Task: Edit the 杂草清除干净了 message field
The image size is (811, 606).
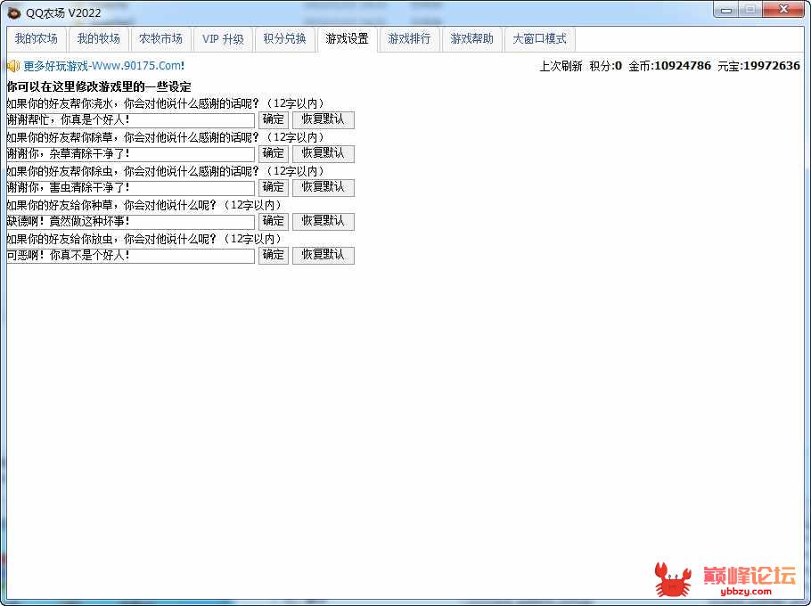Action: point(130,154)
